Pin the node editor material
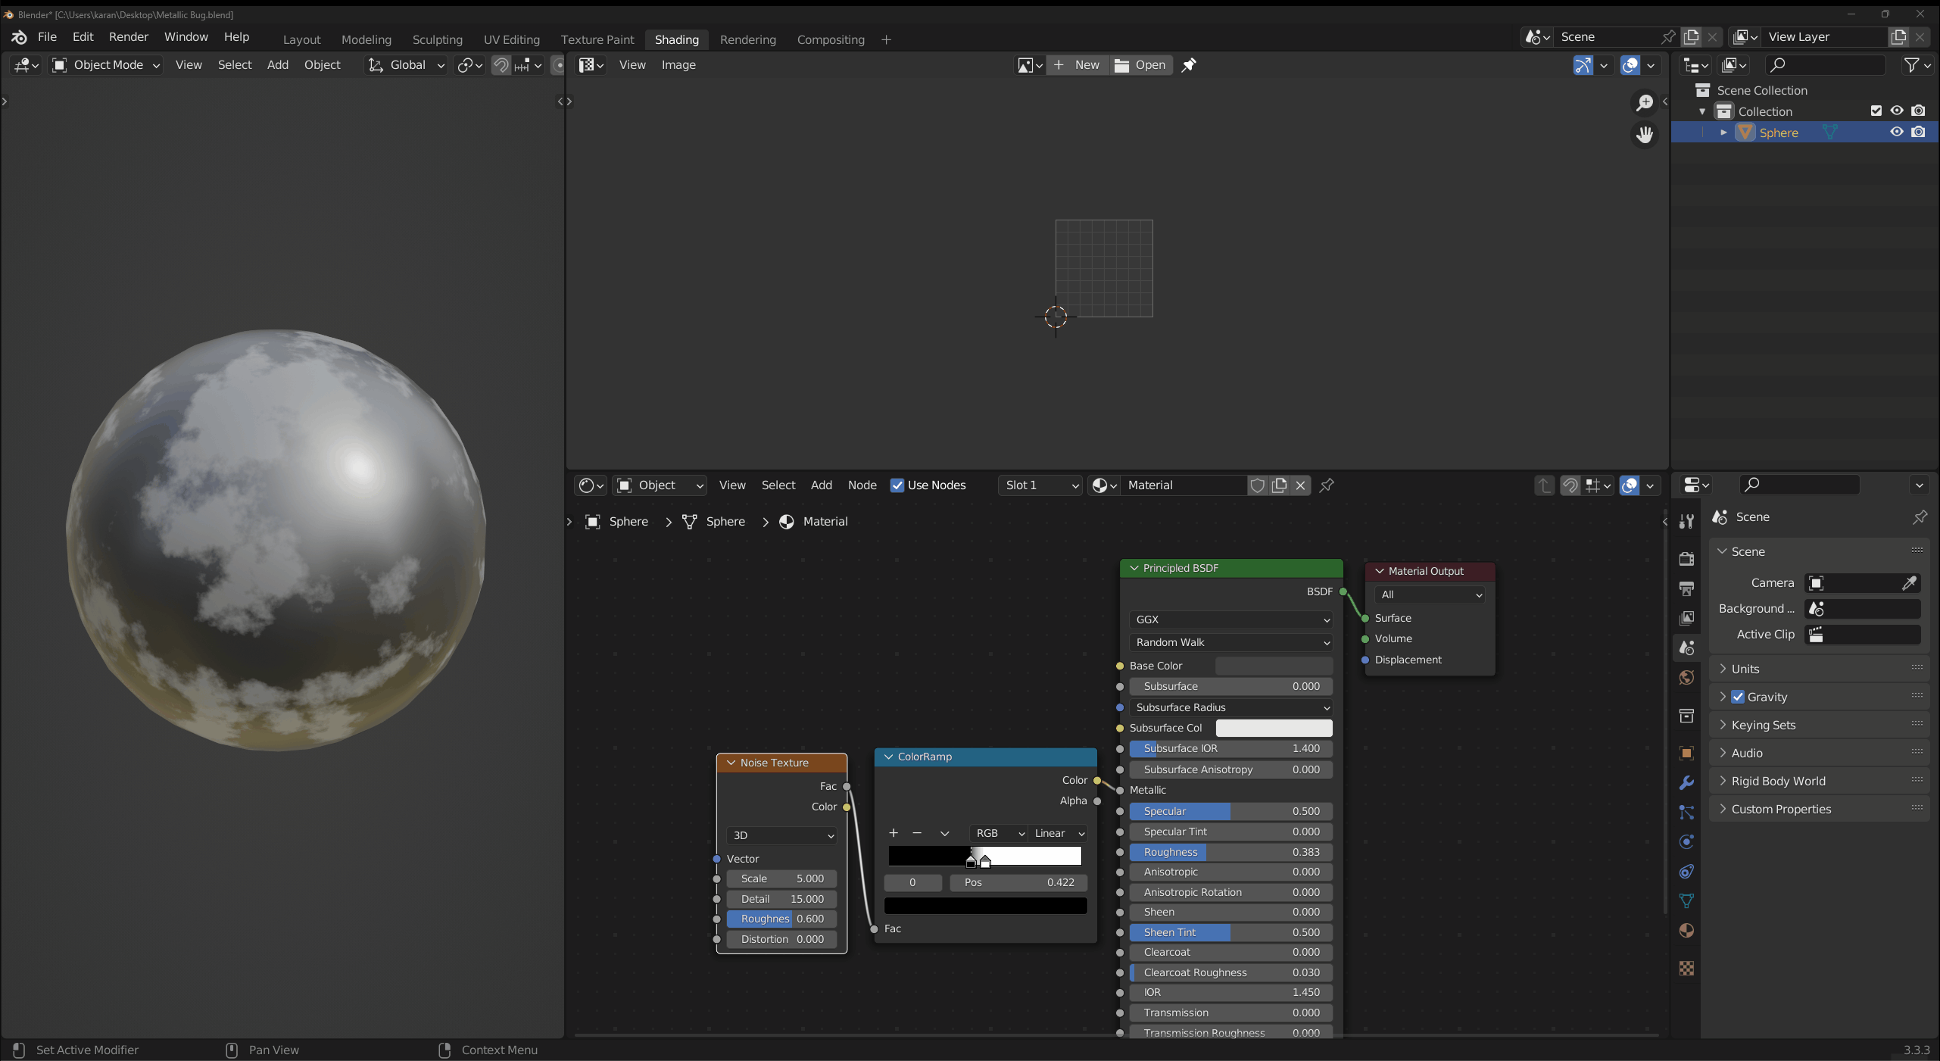The height and width of the screenshot is (1061, 1940). pyautogui.click(x=1327, y=485)
